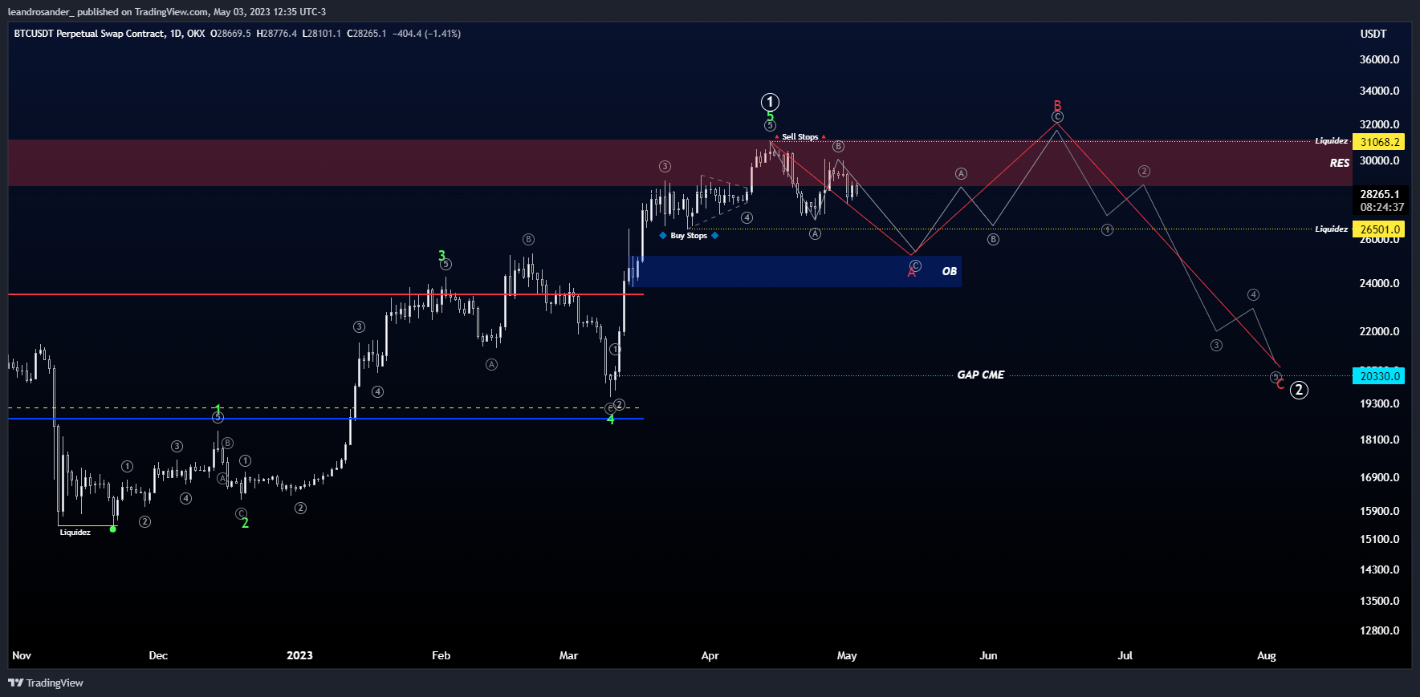Click the green 1 label on the yellow dashed line

218,410
